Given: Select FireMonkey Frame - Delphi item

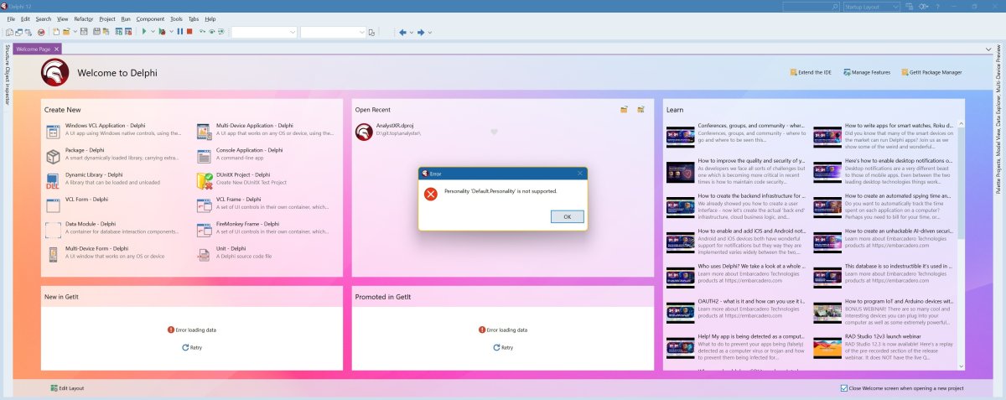Looking at the screenshot, I should [x=267, y=228].
